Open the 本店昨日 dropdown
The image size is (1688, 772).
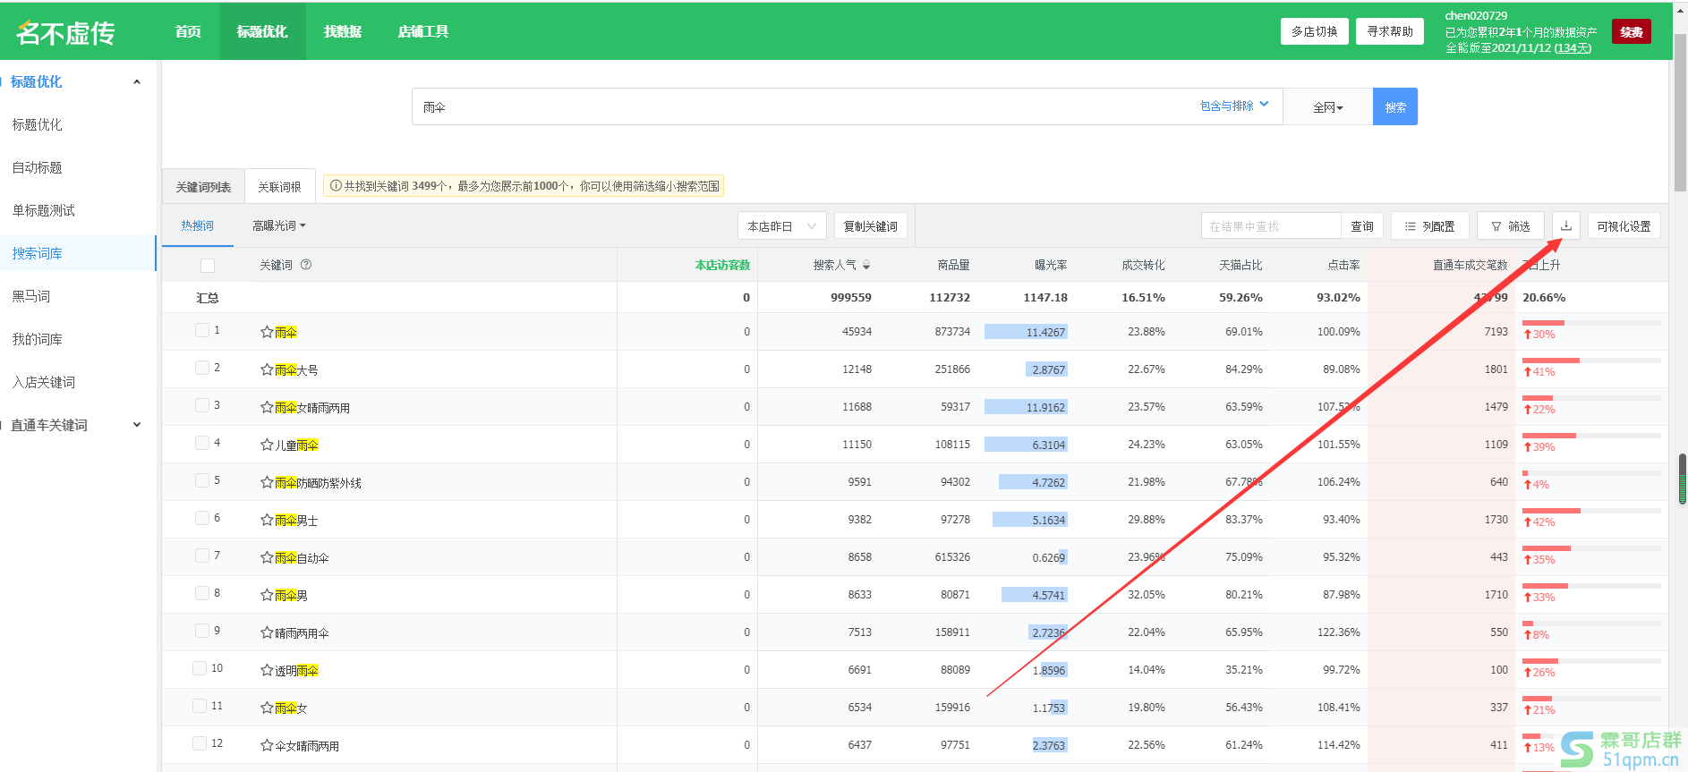click(781, 226)
